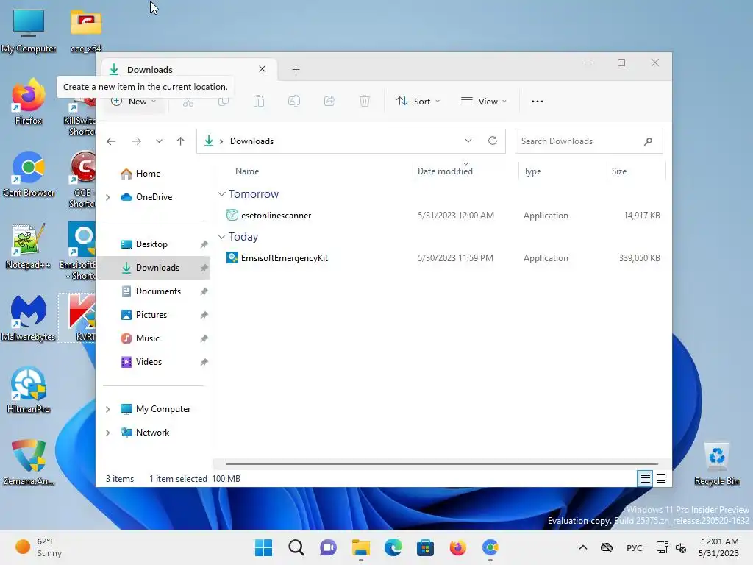Click the horizontal scrollbar in file list
The image size is (753, 565).
click(x=441, y=464)
